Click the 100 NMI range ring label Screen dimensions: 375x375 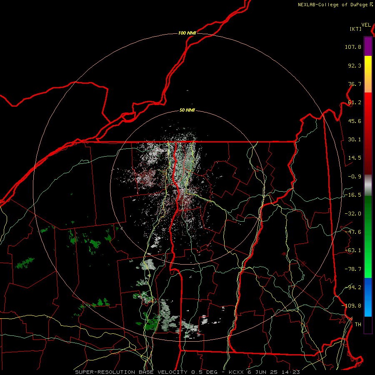(187, 33)
